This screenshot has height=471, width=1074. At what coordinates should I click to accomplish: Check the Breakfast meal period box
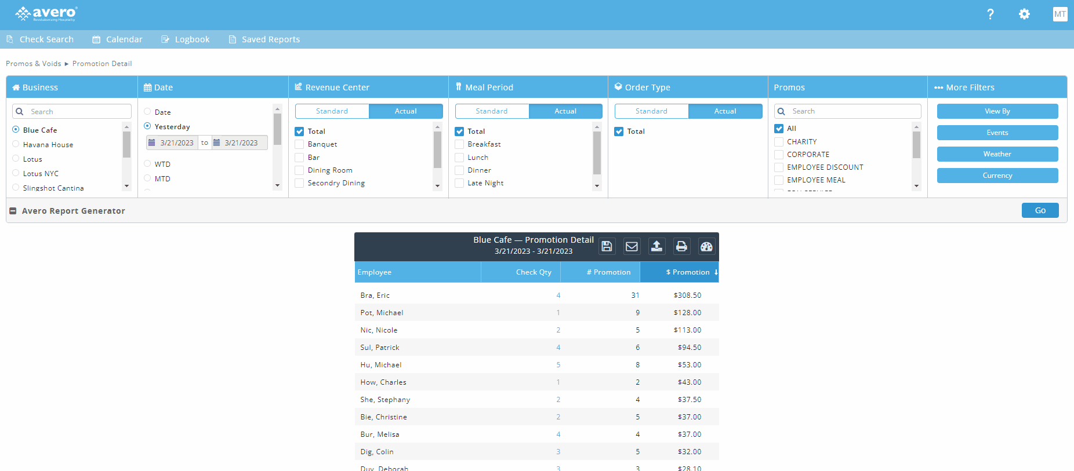tap(459, 144)
